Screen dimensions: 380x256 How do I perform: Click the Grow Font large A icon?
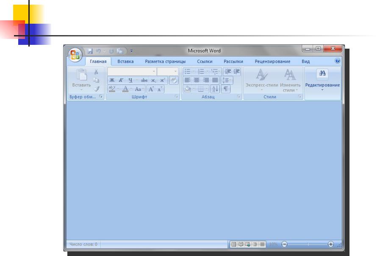tap(151, 89)
